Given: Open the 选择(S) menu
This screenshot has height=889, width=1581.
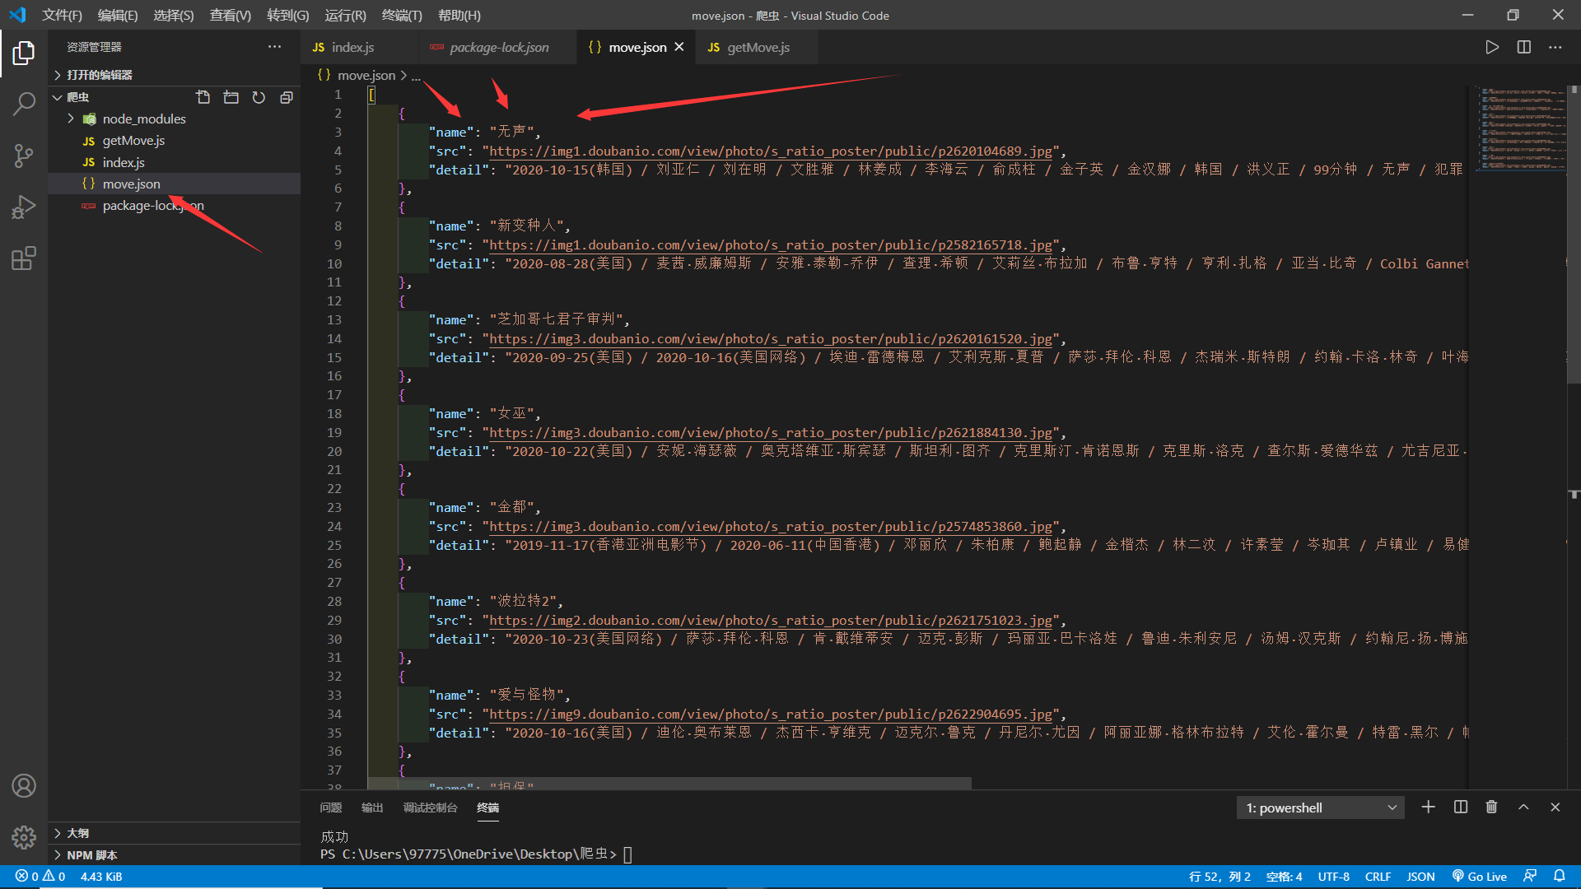Looking at the screenshot, I should [174, 15].
